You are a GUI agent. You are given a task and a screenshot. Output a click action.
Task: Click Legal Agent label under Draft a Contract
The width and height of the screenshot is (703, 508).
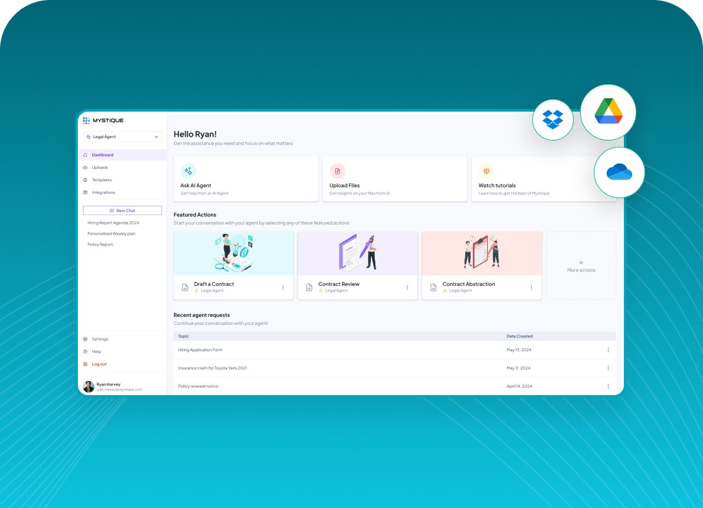[x=212, y=291]
